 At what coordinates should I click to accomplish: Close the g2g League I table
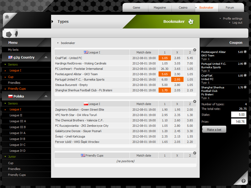[x=195, y=50]
